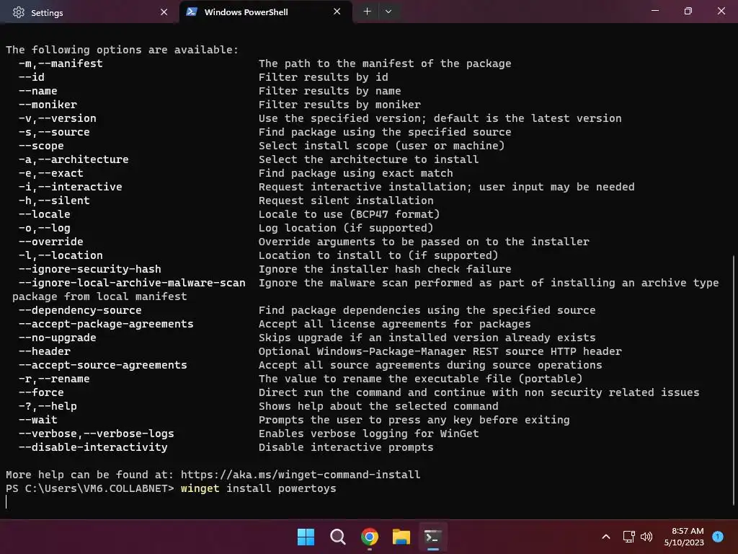Click the '--disable-interactivity' option text

coord(93,447)
